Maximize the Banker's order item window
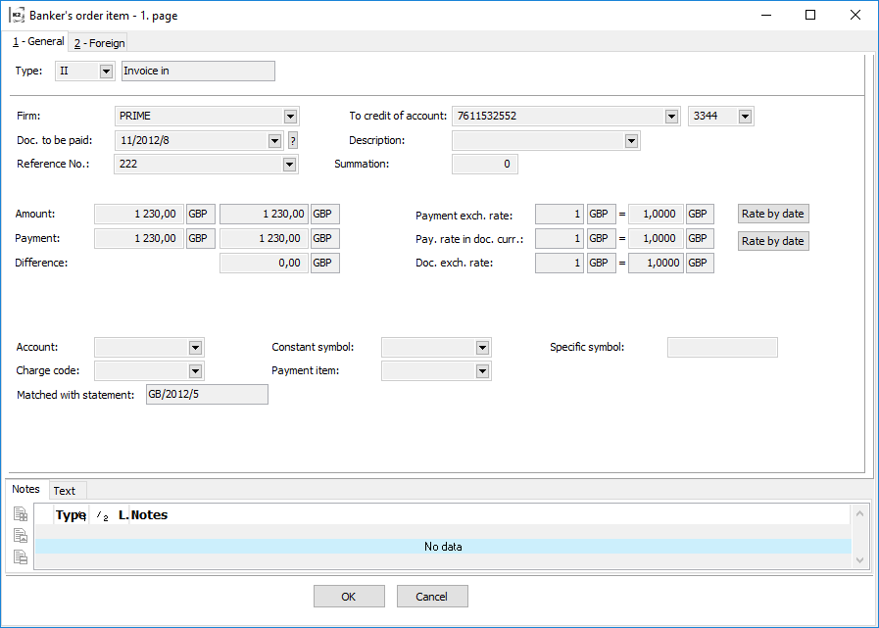Screen dimensions: 879x628 tap(810, 15)
